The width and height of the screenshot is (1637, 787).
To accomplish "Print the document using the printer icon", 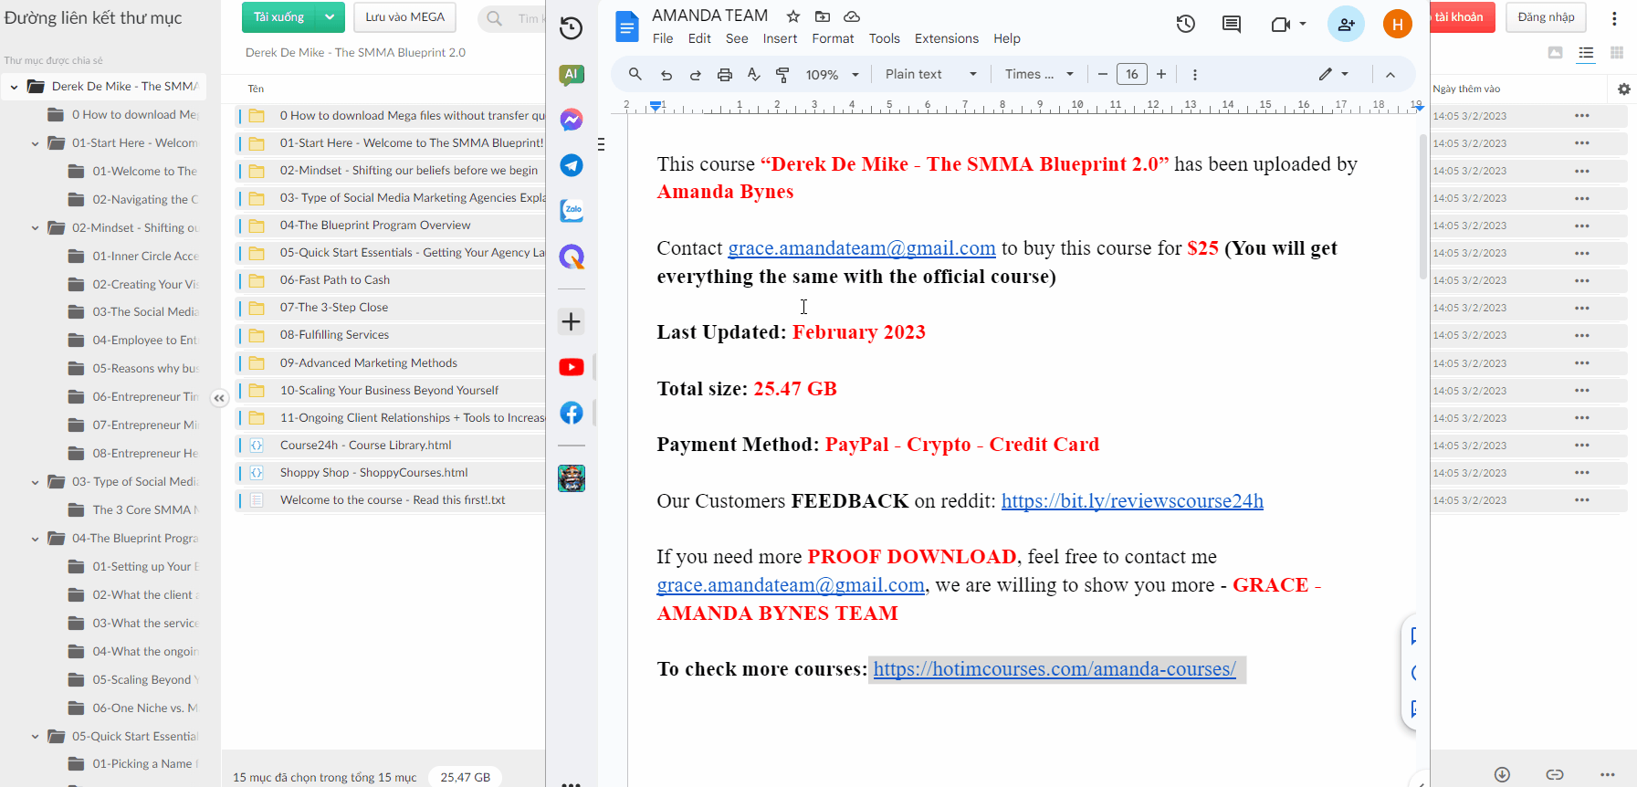I will point(725,75).
